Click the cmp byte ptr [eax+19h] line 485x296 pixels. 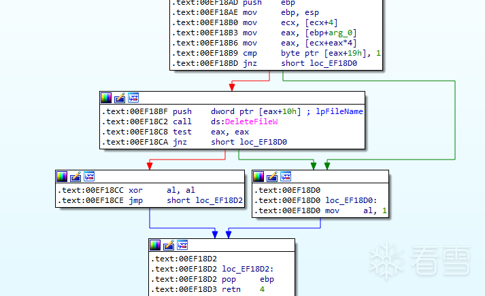point(276,53)
